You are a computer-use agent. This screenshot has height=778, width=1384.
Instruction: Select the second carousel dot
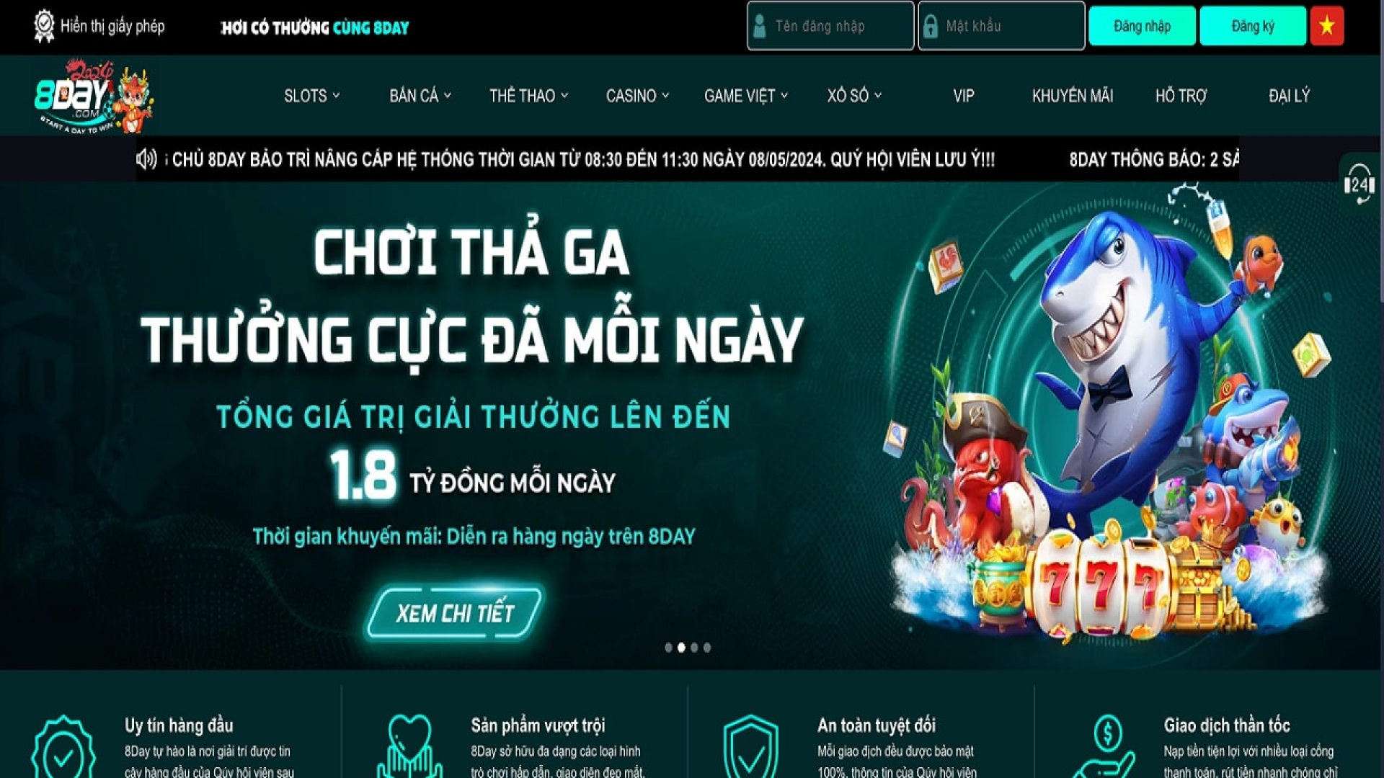coord(681,648)
